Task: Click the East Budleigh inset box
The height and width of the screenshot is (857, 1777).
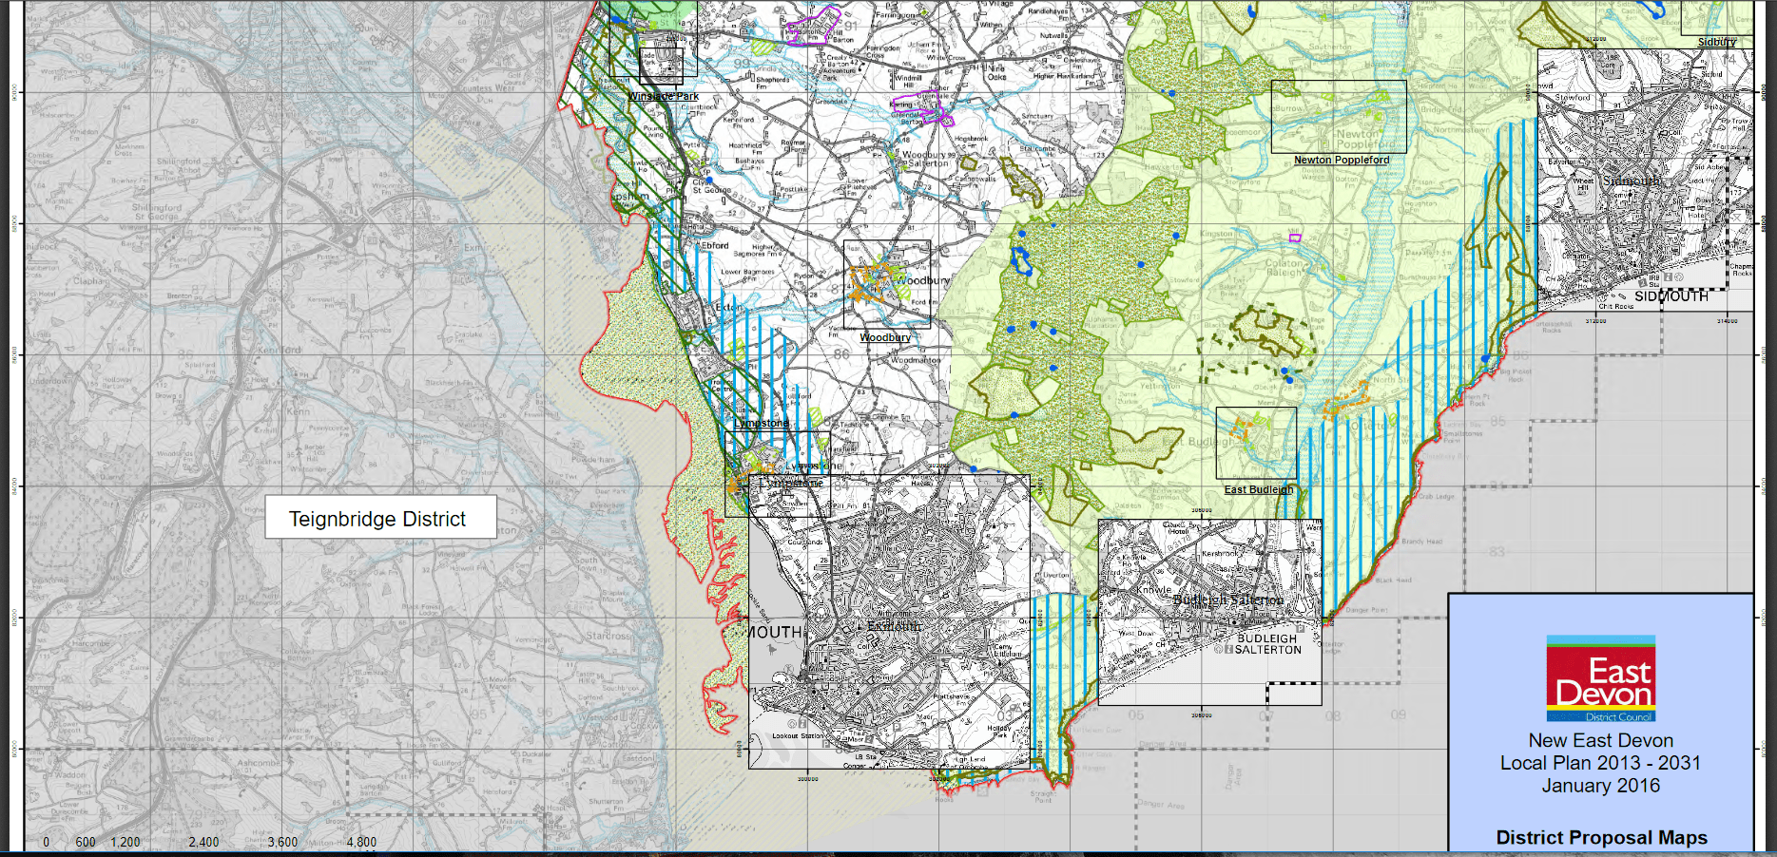Action: 1255,443
